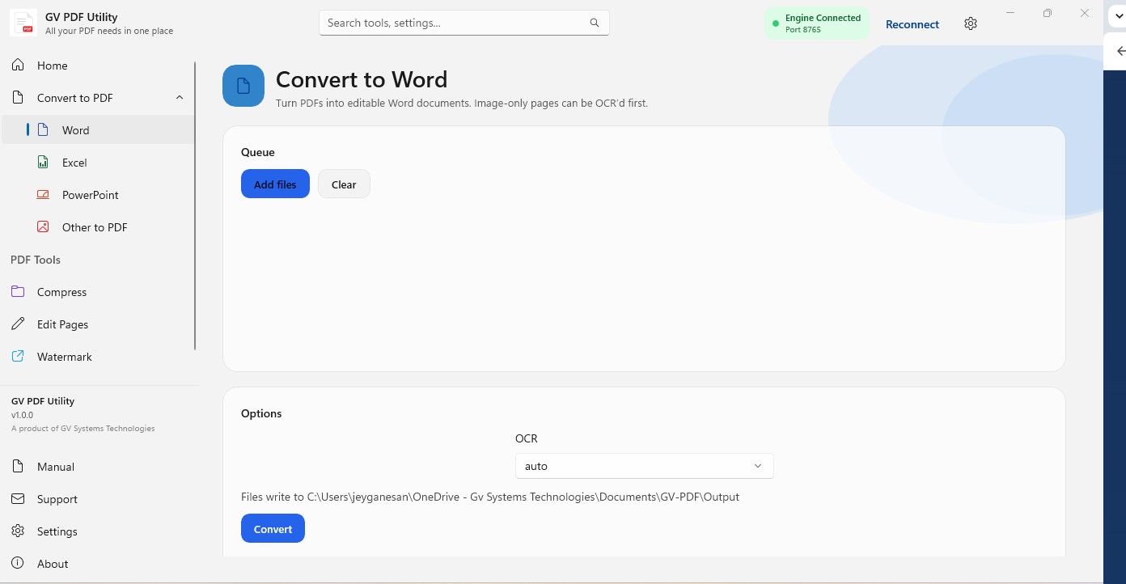Screen dimensions: 1126x584
Task: Click the GV PDF Utility app logo
Action: pyautogui.click(x=23, y=23)
